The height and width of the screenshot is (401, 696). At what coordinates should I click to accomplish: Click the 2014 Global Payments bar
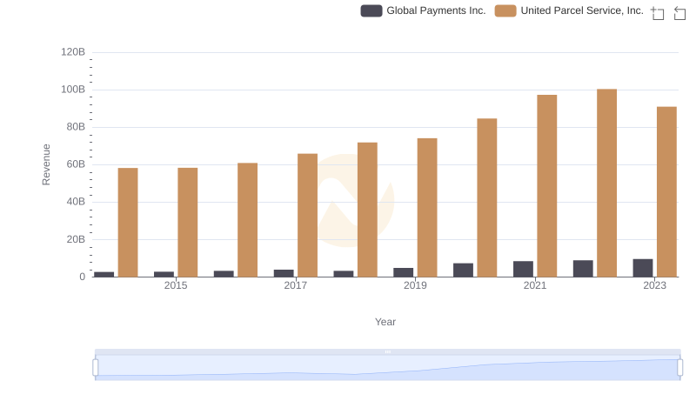[104, 275]
